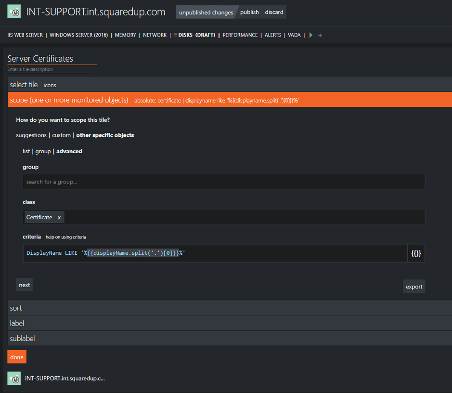Open the IIS WEB SERVER tab
The image size is (452, 393).
coord(25,35)
